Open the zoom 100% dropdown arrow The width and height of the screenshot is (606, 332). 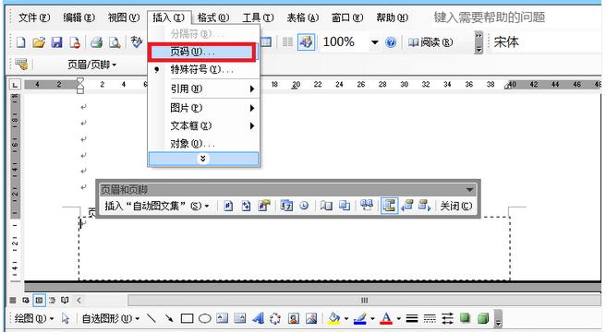coord(374,42)
